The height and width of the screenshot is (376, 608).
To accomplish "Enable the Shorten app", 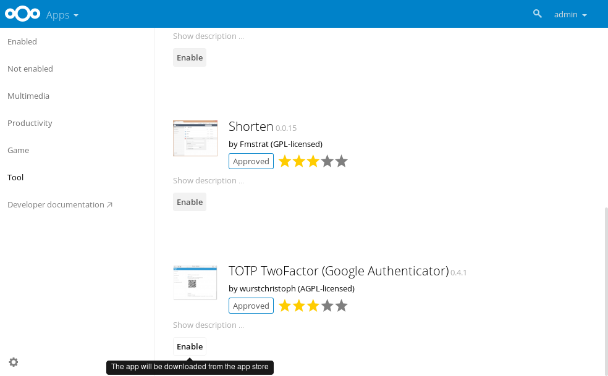I will click(x=190, y=203).
